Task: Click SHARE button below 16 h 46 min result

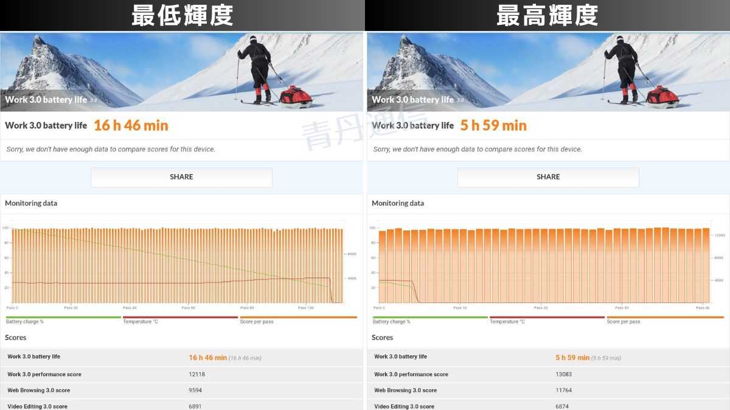Action: [x=181, y=177]
